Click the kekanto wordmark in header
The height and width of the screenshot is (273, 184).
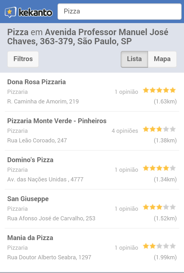pyautogui.click(x=35, y=12)
